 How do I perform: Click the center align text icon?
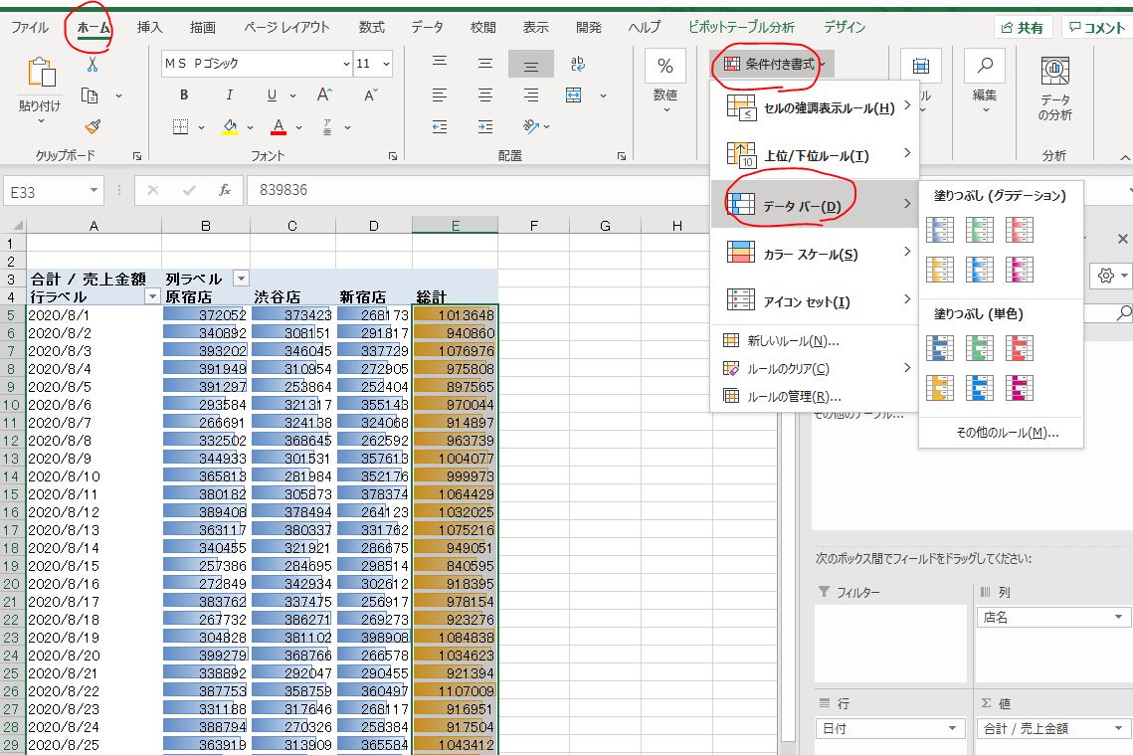[x=485, y=95]
